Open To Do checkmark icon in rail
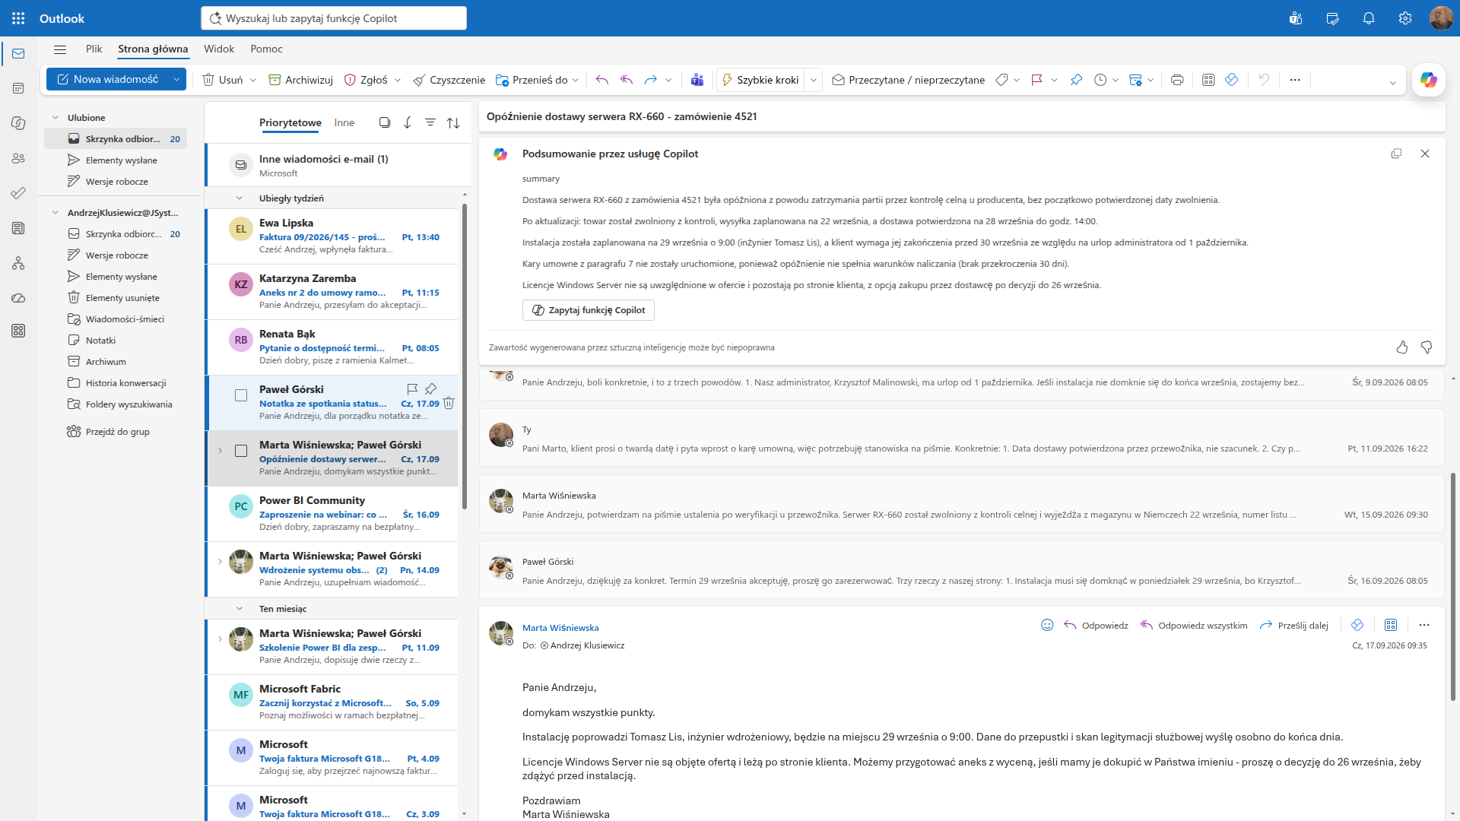This screenshot has width=1460, height=821. [18, 193]
